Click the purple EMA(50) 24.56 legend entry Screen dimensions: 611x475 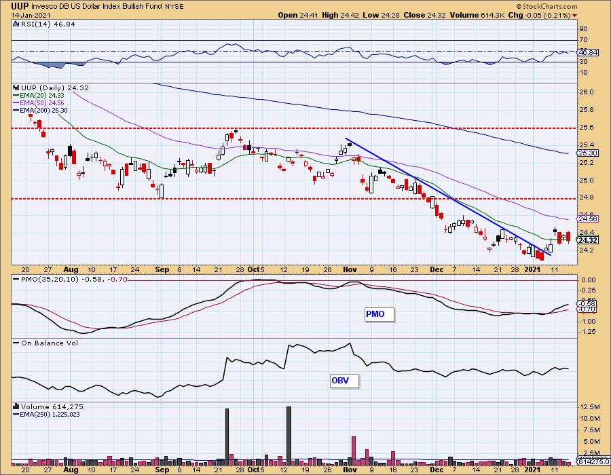coord(39,102)
